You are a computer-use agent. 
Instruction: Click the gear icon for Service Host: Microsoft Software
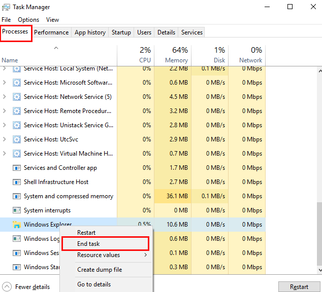coord(17,83)
